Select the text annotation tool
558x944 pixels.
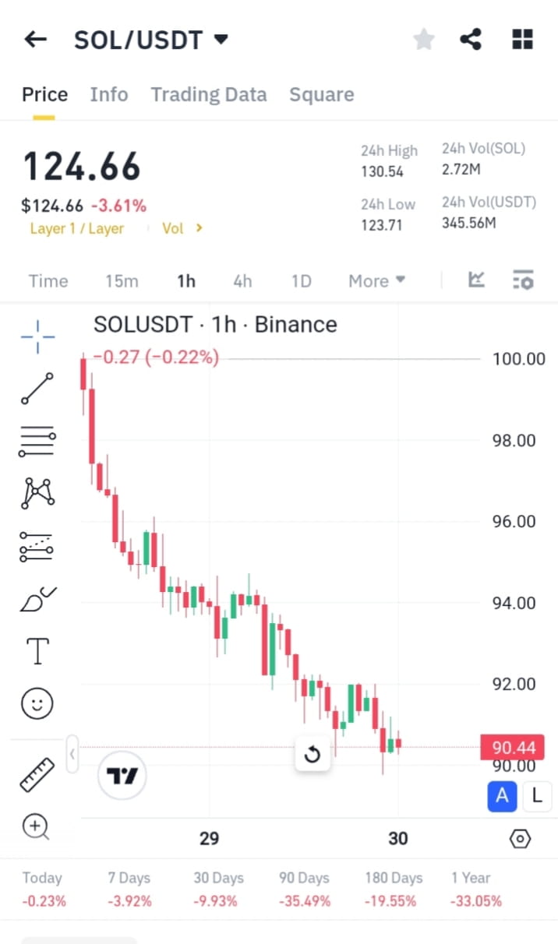coord(37,650)
